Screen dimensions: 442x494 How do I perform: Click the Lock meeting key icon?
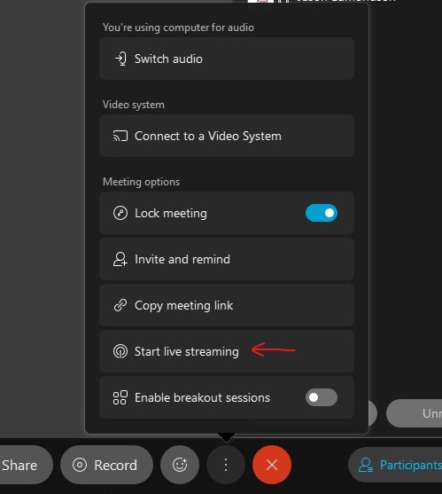click(120, 213)
